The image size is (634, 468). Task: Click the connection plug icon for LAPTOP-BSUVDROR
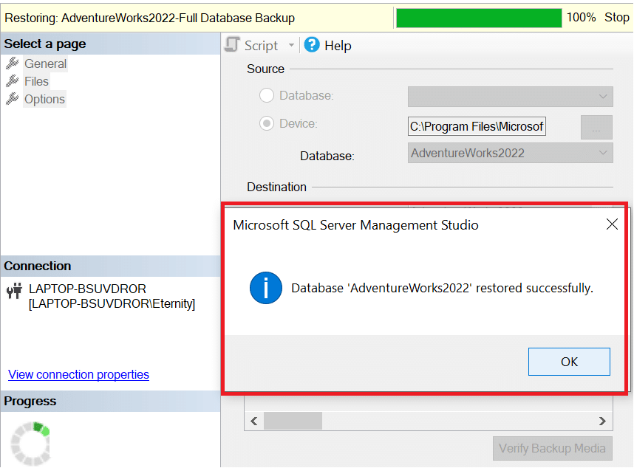tap(14, 290)
